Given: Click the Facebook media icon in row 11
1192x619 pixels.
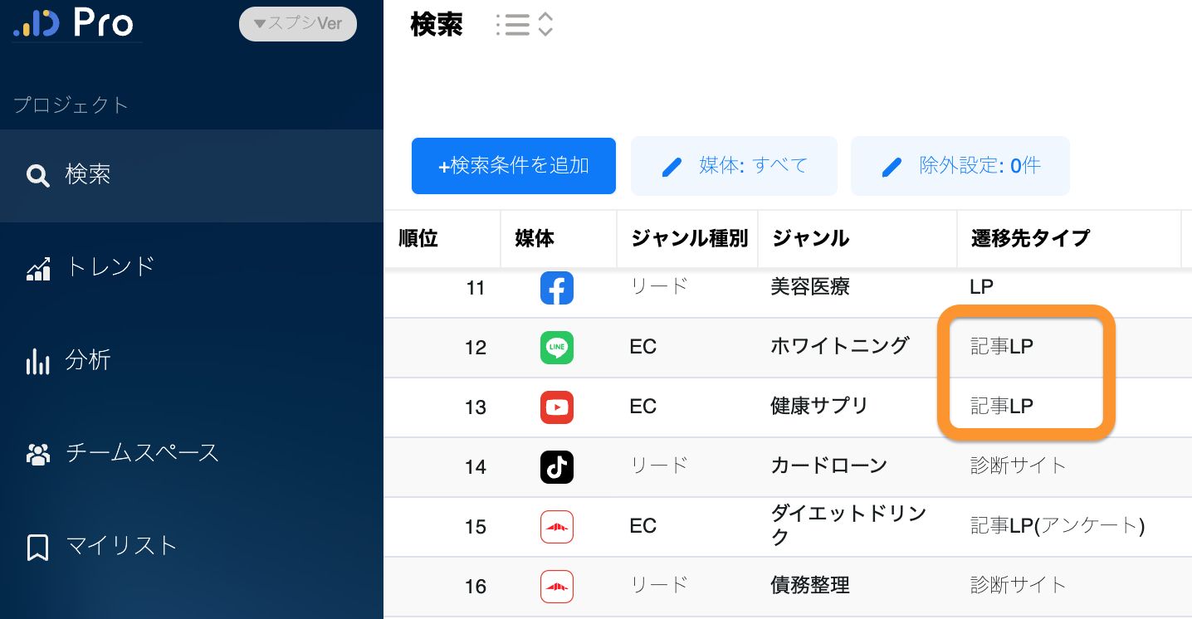Looking at the screenshot, I should click(x=557, y=289).
